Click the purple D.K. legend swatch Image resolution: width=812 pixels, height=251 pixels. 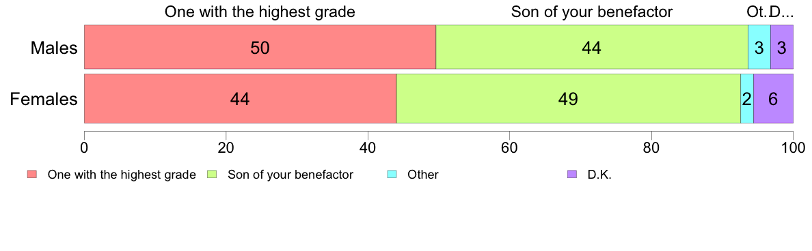[571, 175]
